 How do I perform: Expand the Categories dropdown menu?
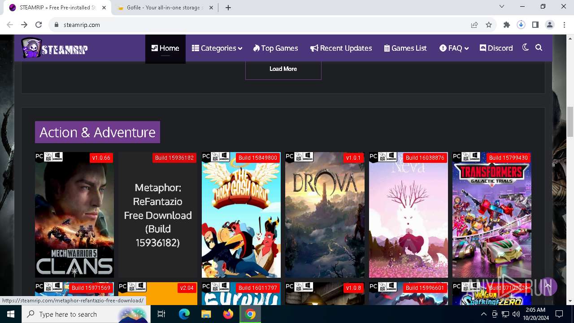pyautogui.click(x=217, y=48)
